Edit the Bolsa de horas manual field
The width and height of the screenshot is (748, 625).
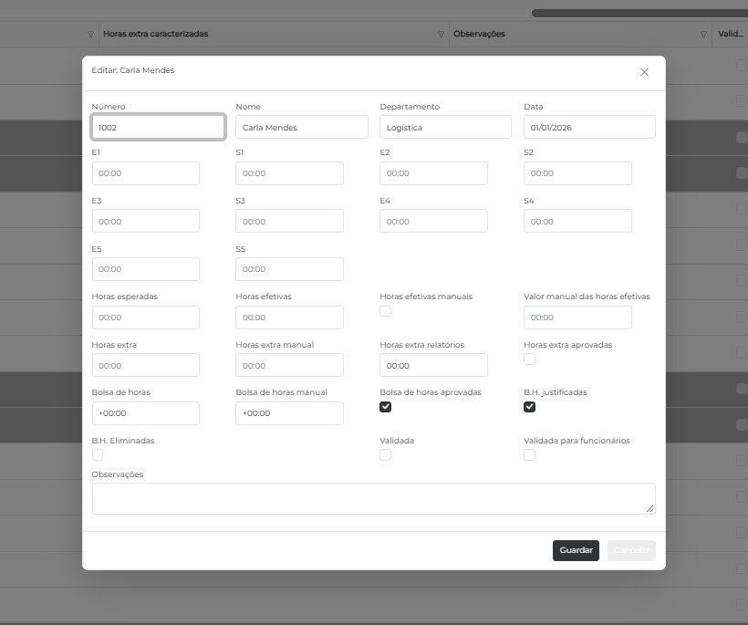click(x=289, y=413)
